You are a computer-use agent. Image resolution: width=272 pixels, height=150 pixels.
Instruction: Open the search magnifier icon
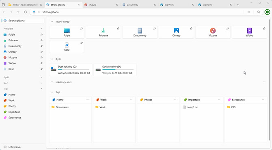pyautogui.click(x=259, y=12)
